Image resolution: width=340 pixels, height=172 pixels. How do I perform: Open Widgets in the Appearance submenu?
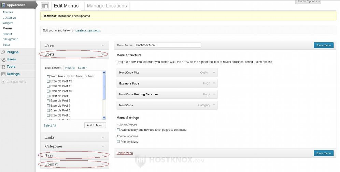[8, 23]
